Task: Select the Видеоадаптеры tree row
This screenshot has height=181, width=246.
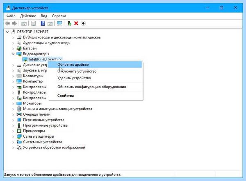Action: point(36,54)
